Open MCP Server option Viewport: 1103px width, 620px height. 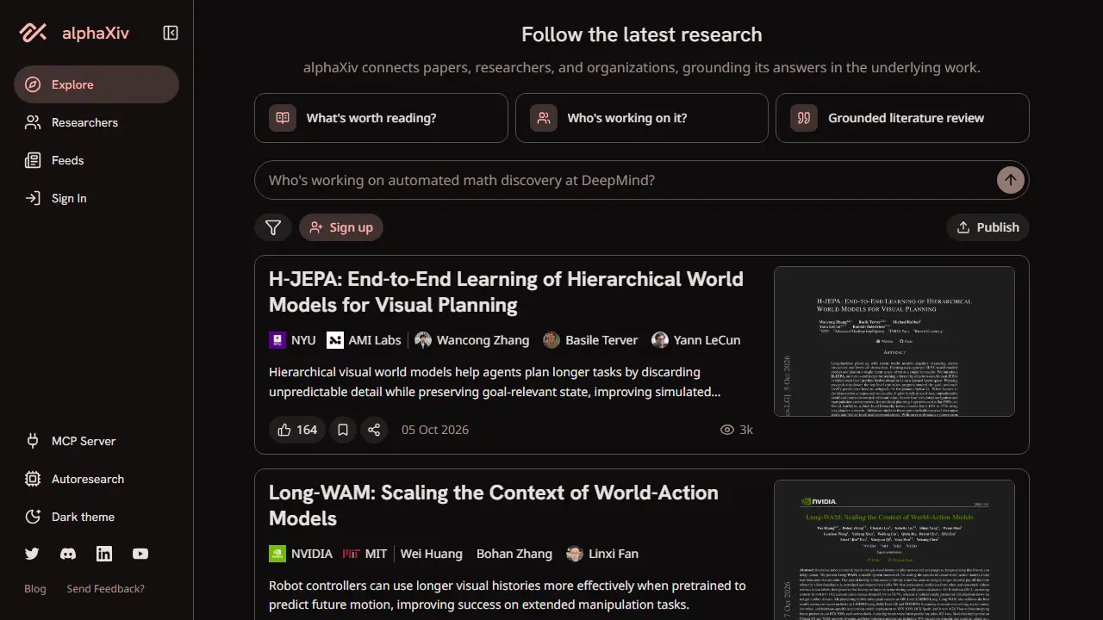pyautogui.click(x=97, y=441)
